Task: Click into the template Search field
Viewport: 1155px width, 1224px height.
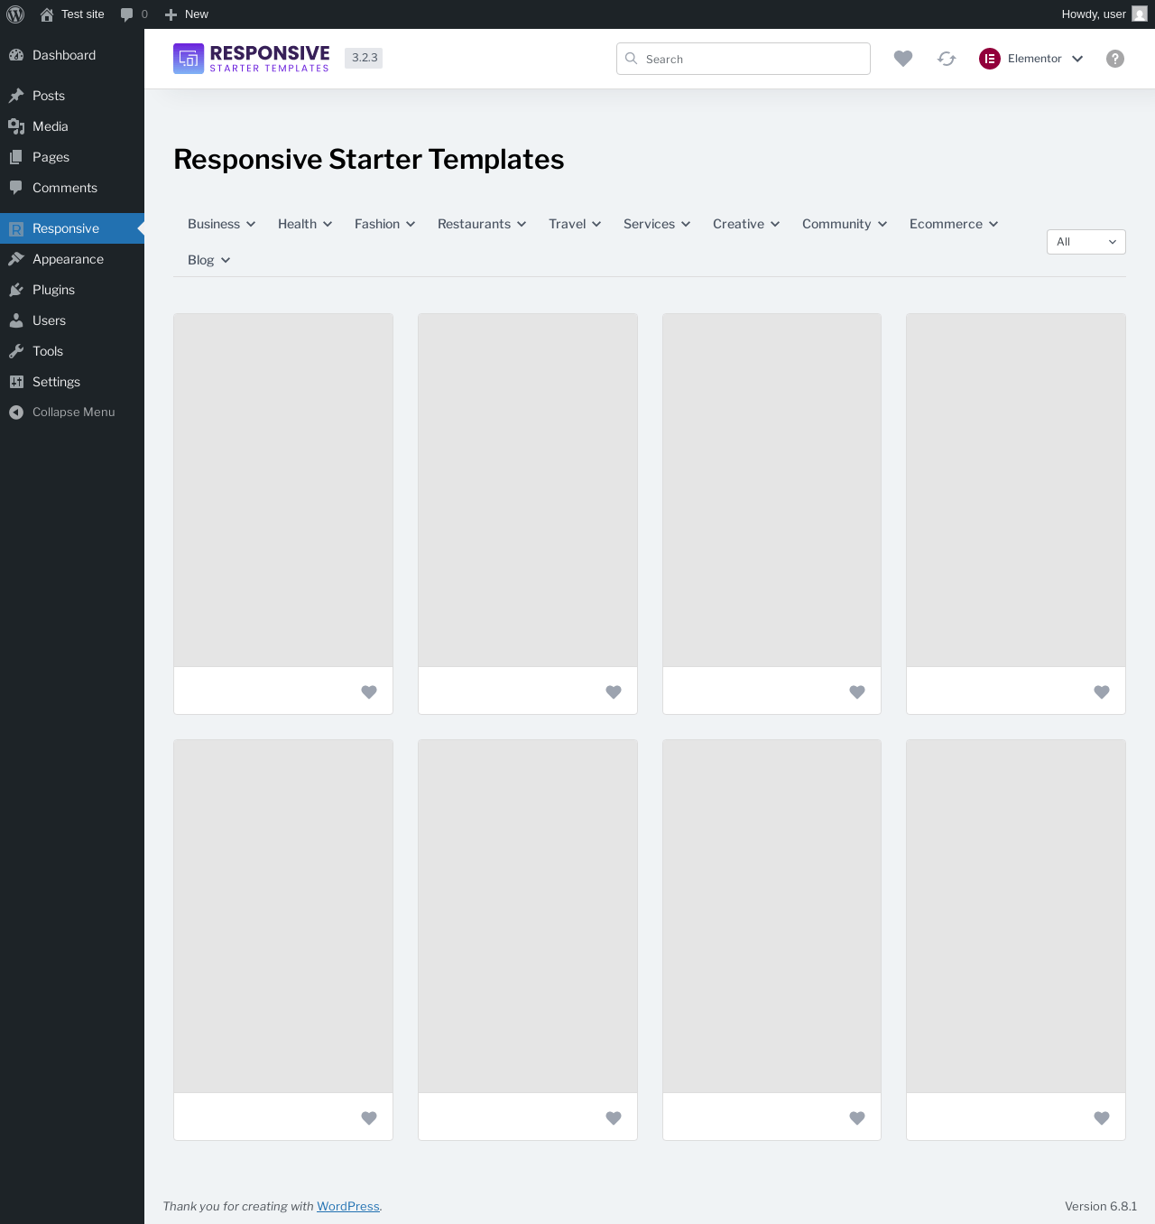Action: [x=753, y=59]
